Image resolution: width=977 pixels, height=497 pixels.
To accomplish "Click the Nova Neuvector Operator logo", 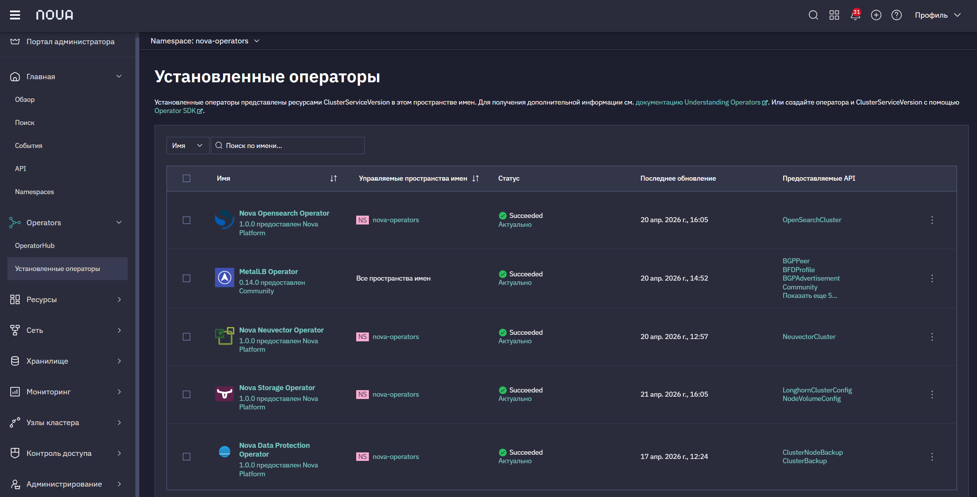I will click(x=224, y=336).
